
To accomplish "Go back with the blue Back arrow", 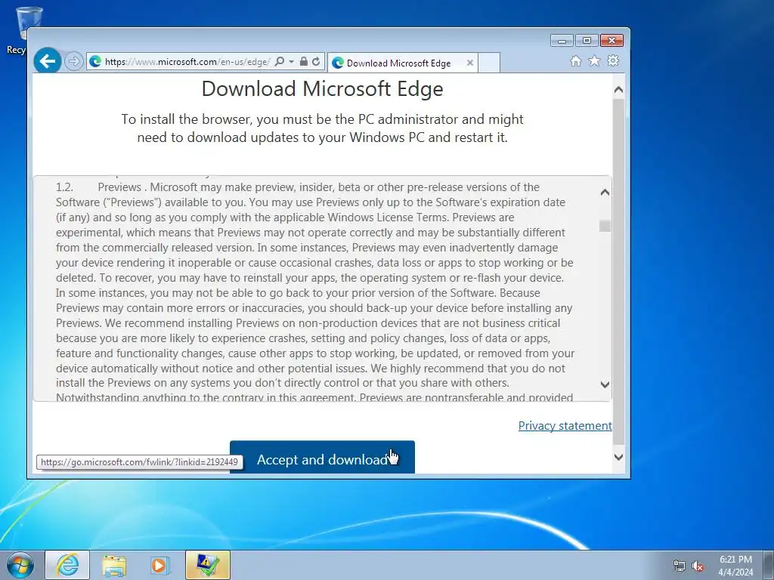I will click(x=48, y=61).
